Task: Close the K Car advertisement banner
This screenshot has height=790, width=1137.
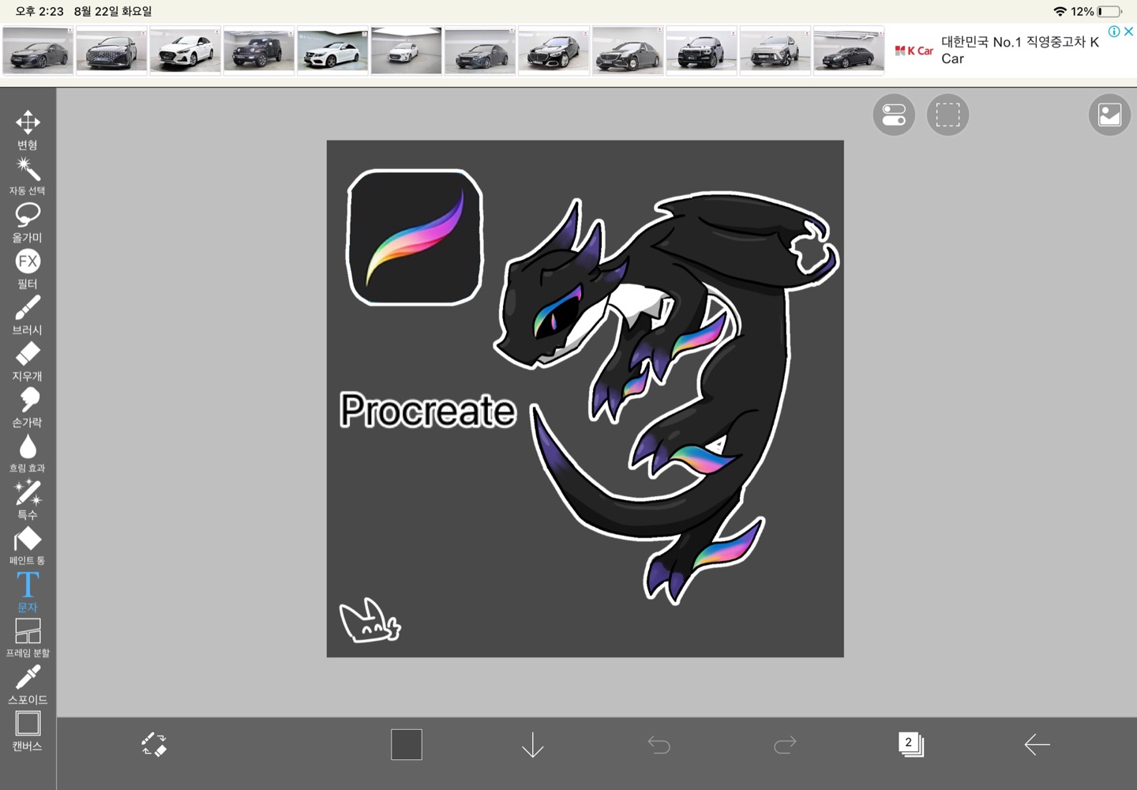Action: [x=1129, y=32]
